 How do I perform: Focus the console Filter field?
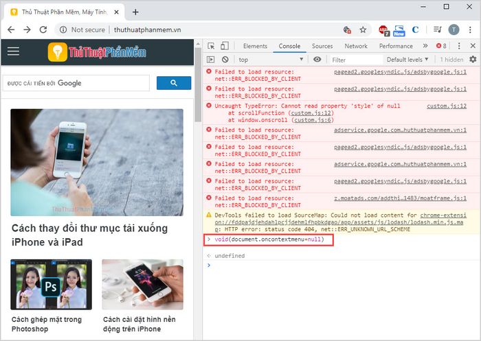(357, 60)
